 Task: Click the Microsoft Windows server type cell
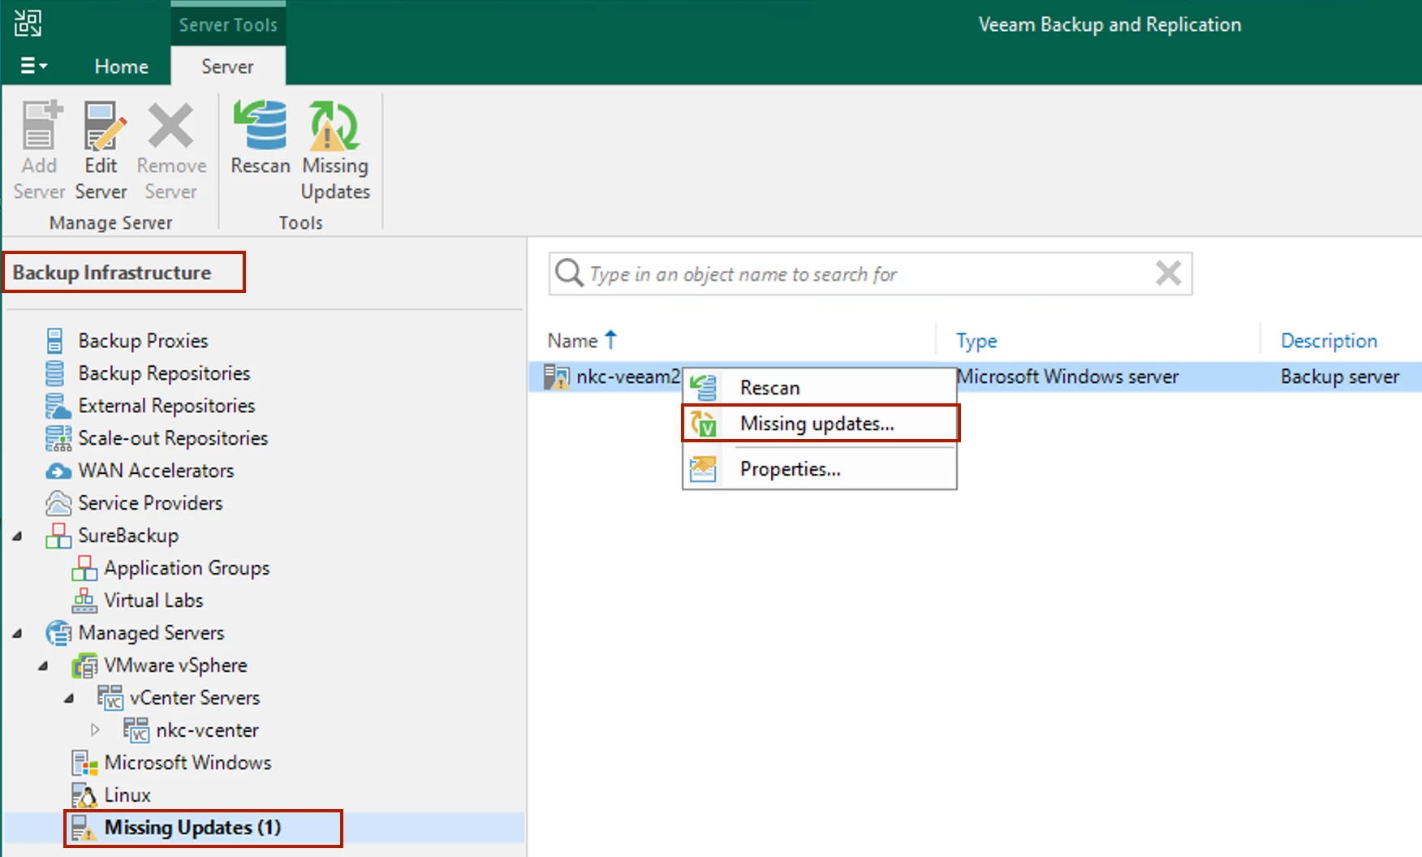[1067, 377]
